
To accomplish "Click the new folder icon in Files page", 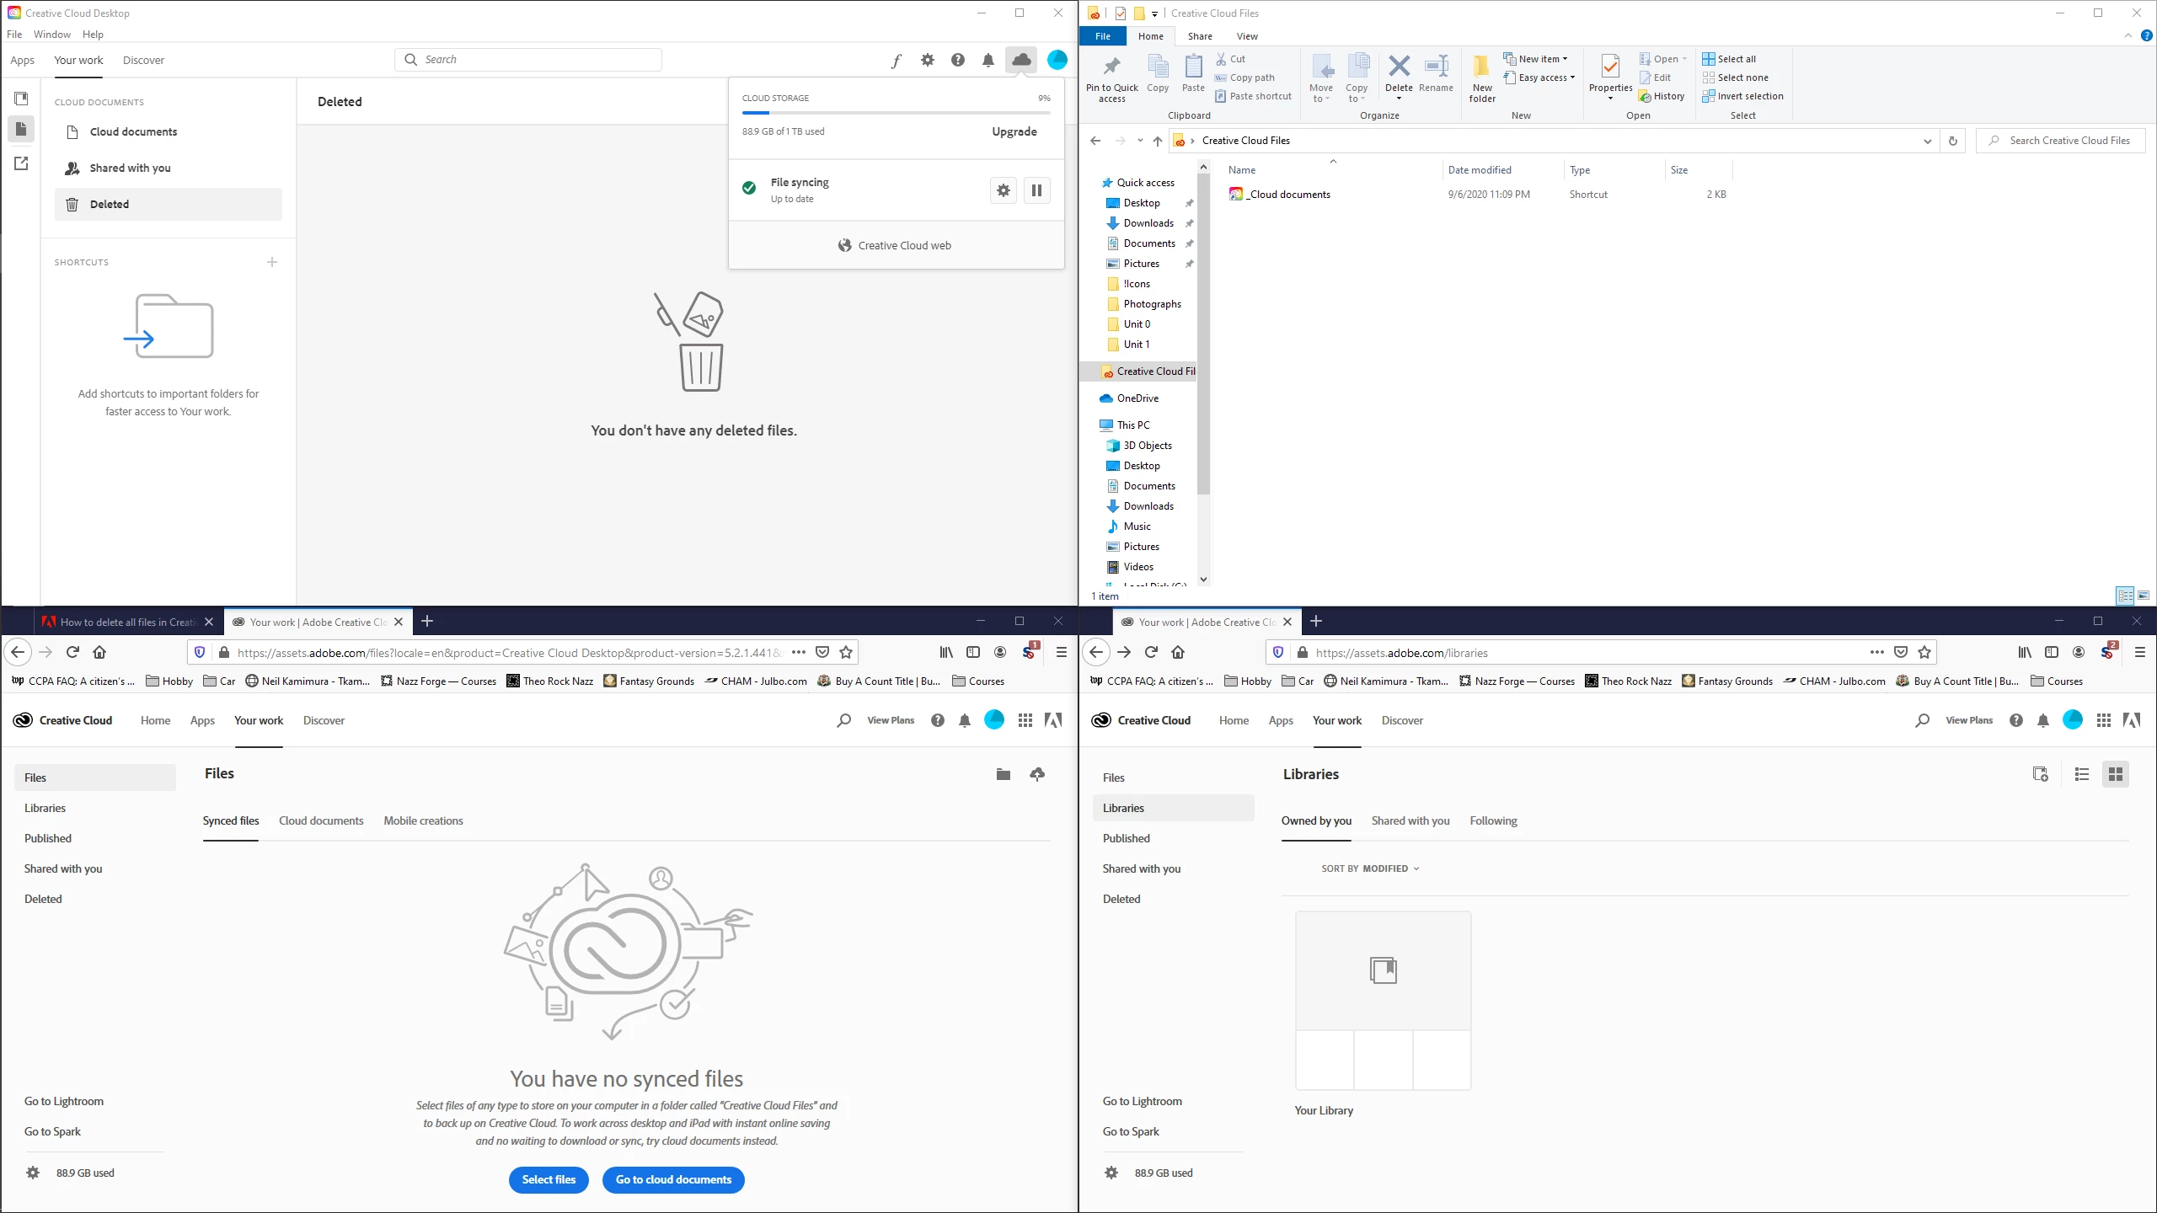I will (1003, 774).
